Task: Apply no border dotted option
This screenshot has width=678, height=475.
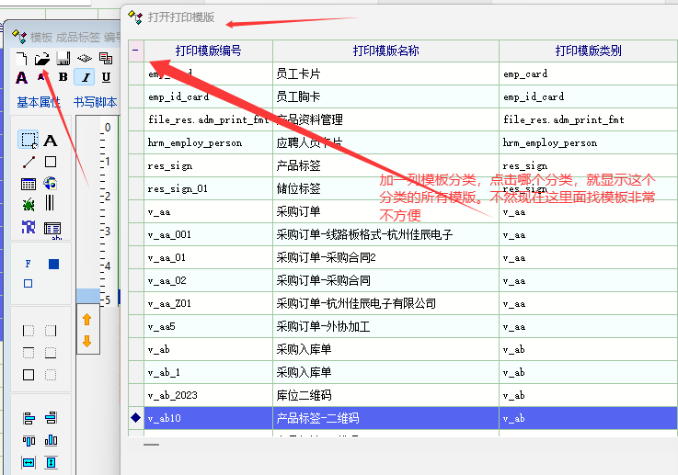Action: pos(51,374)
